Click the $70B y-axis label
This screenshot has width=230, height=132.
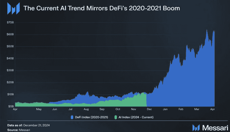[10, 22]
